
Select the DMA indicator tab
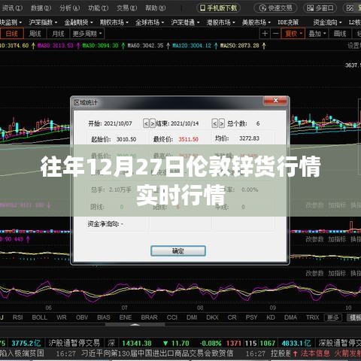290,317
